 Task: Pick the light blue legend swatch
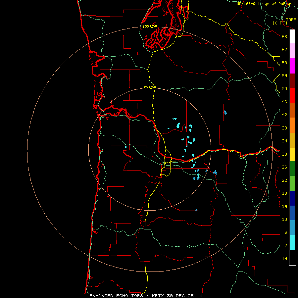[292, 228]
